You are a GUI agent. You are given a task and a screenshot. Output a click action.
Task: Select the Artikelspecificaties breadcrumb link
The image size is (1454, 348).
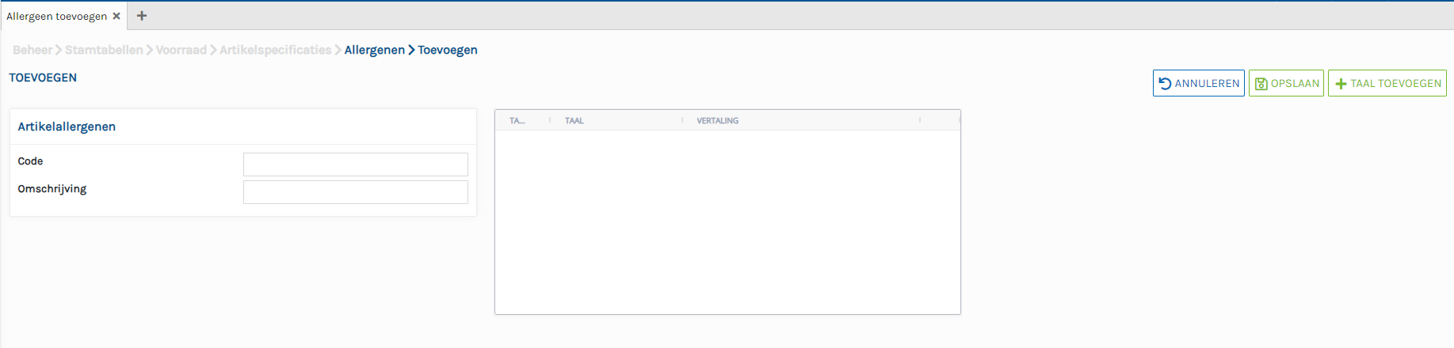point(275,50)
